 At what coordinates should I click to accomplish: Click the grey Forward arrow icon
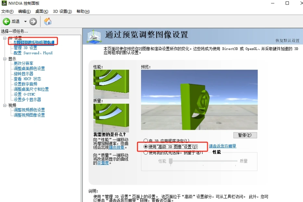pyautogui.click(x=33, y=22)
